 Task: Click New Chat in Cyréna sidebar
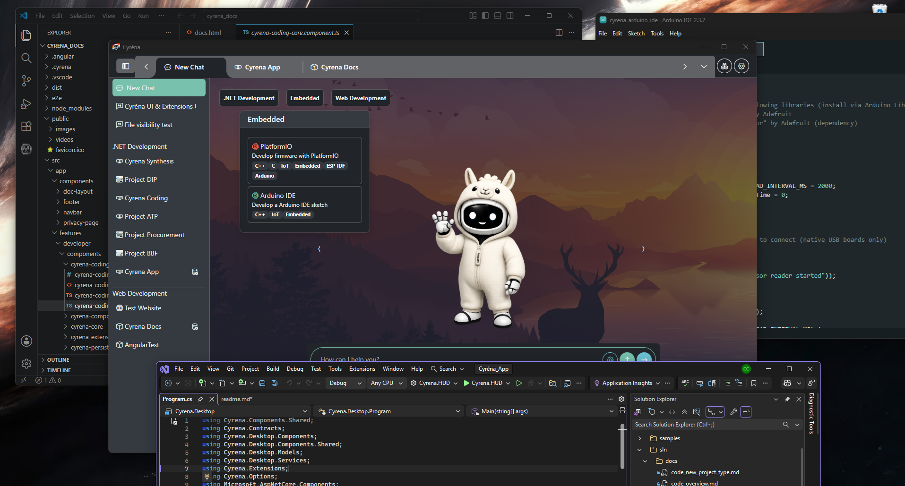pos(159,88)
